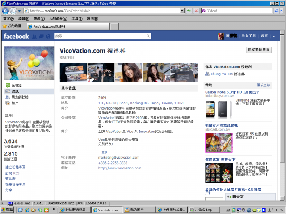Click 建立粉絲專頁 link in left sidebar
The height and width of the screenshot is (214, 286).
coord(15,167)
